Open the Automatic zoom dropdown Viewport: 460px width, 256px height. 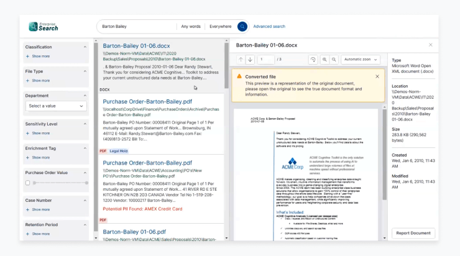pyautogui.click(x=361, y=60)
